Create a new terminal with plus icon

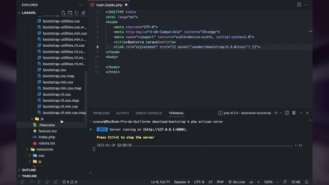(x=276, y=113)
